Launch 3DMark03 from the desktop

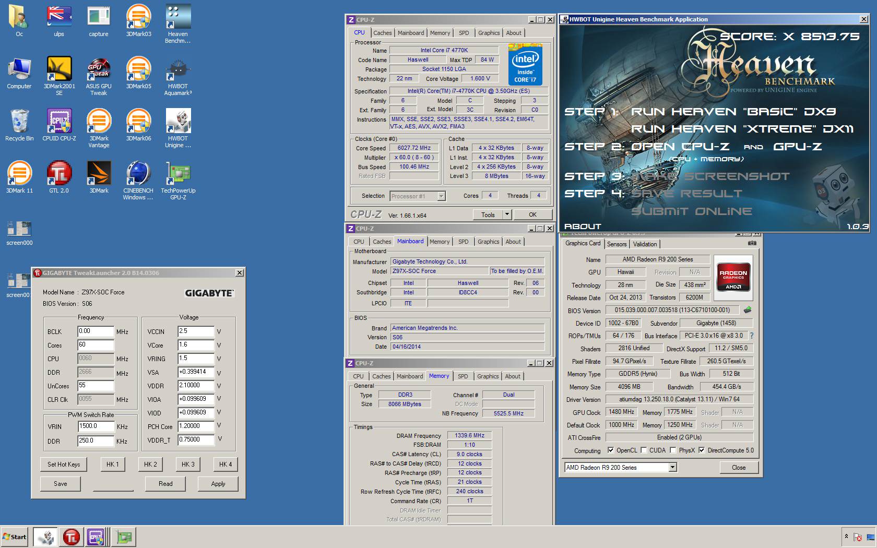tap(138, 21)
